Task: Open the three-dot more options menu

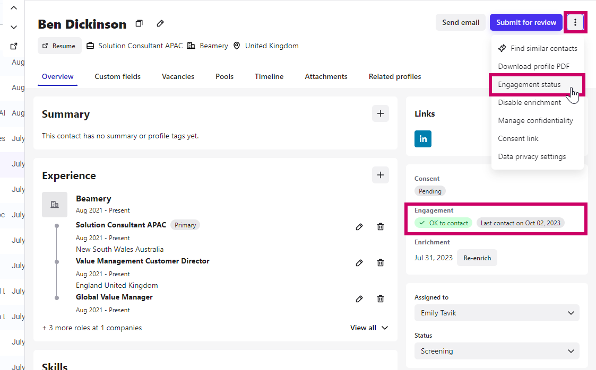Action: coord(575,22)
